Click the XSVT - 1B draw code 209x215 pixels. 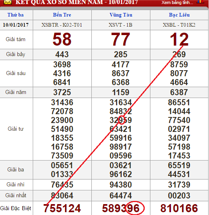click(120, 25)
